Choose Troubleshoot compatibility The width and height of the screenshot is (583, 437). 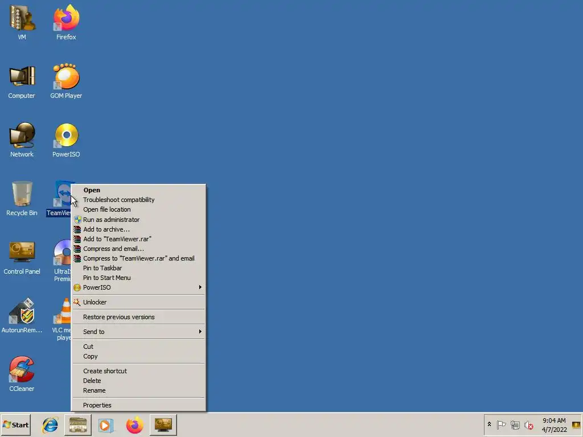tap(138, 200)
